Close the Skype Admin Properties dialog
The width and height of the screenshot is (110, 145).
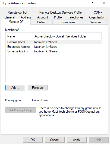coord(104,3)
